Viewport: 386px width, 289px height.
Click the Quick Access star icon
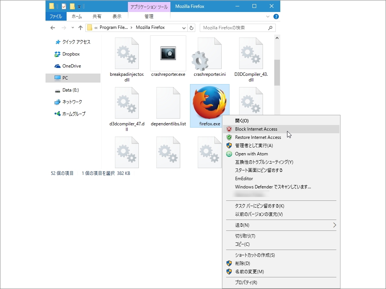[x=58, y=42]
